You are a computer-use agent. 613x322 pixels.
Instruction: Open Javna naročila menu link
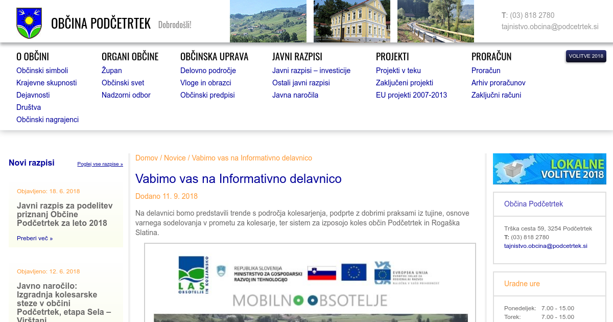295,95
